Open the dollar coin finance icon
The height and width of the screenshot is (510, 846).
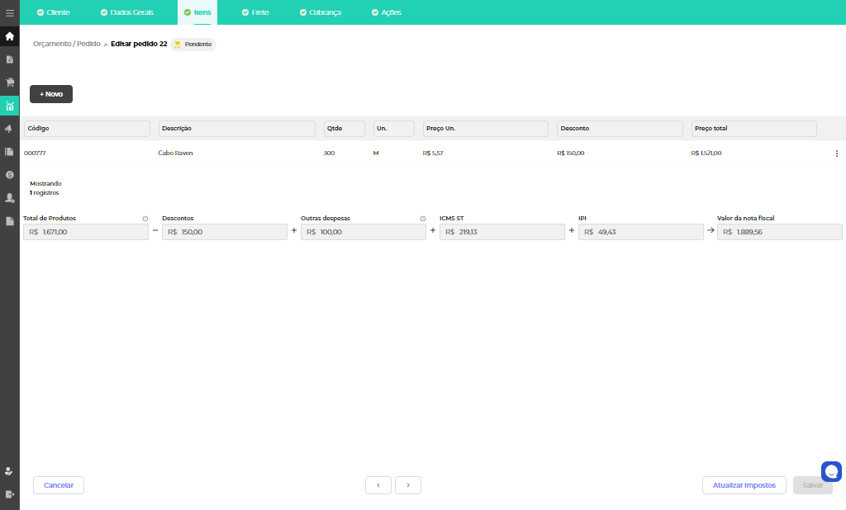10,175
